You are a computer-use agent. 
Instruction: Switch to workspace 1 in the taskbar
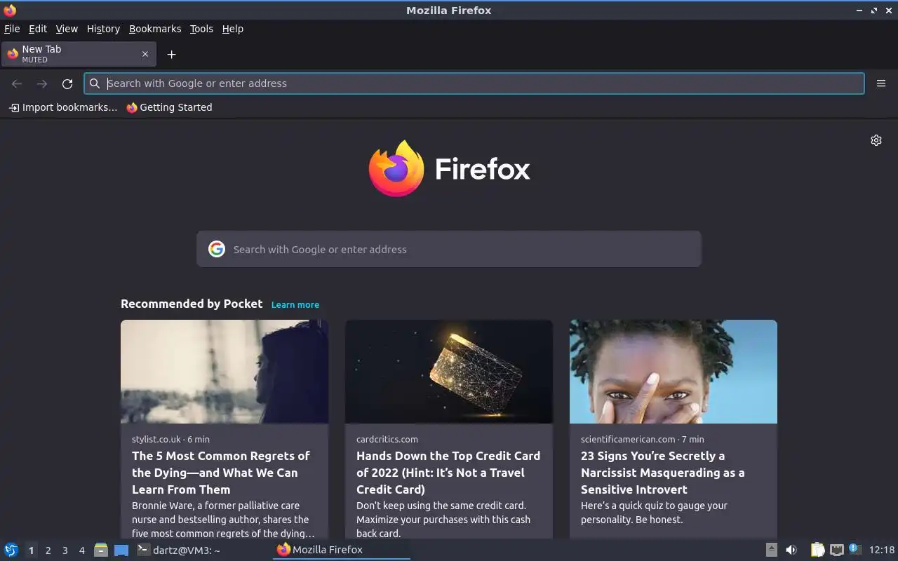coord(31,550)
